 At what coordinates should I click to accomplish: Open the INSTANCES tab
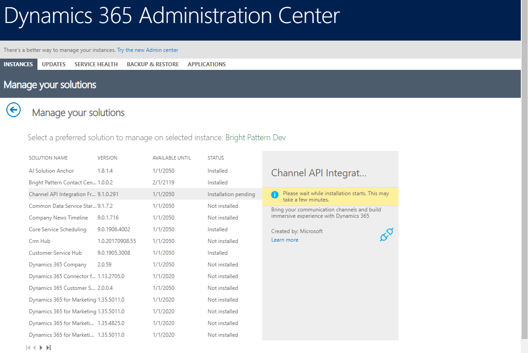click(18, 64)
